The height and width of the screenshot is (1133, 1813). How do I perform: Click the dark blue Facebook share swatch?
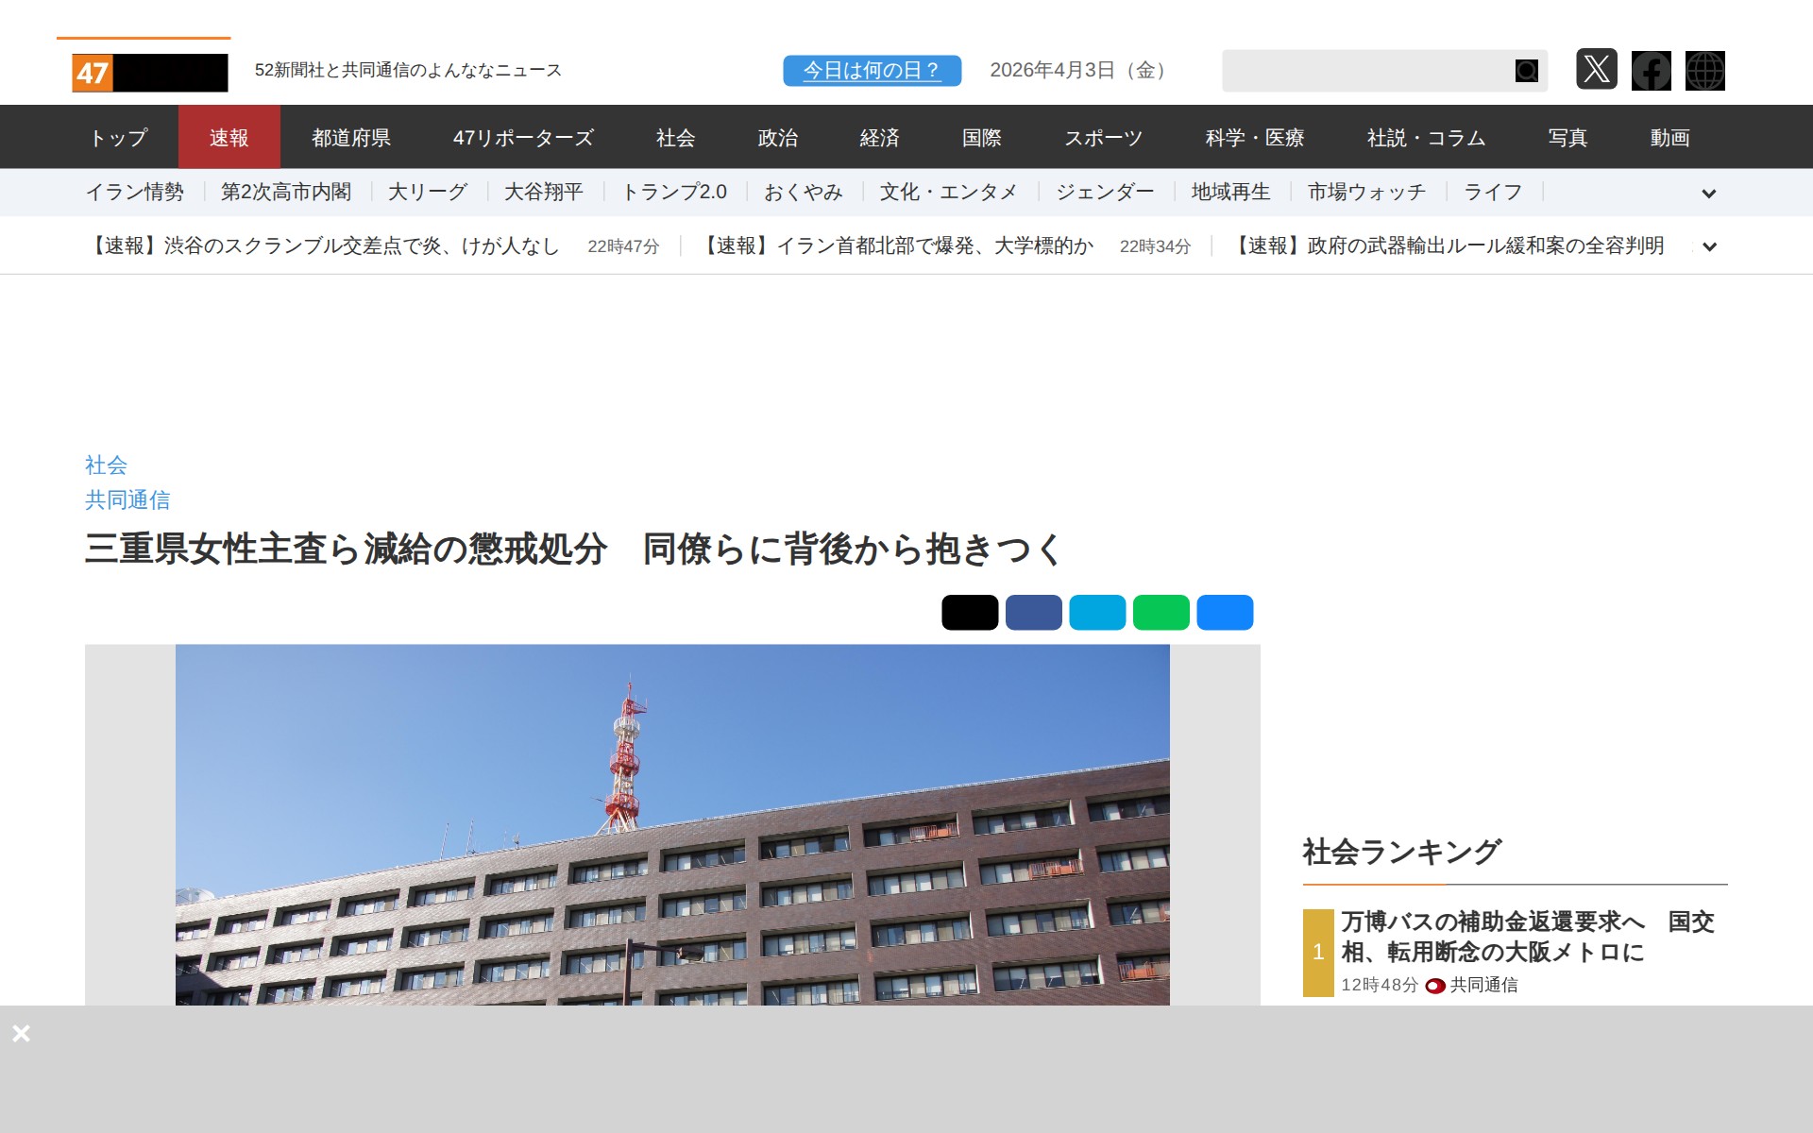[1033, 612]
